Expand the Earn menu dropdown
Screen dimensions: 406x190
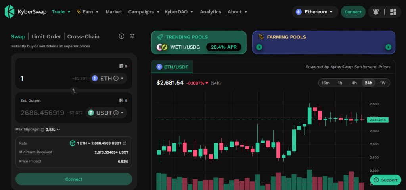pos(88,12)
